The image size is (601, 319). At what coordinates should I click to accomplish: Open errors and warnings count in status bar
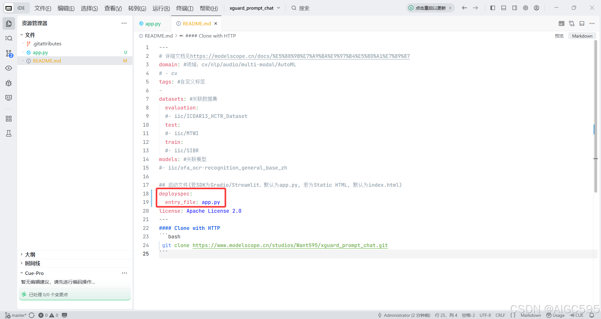[x=48, y=315]
